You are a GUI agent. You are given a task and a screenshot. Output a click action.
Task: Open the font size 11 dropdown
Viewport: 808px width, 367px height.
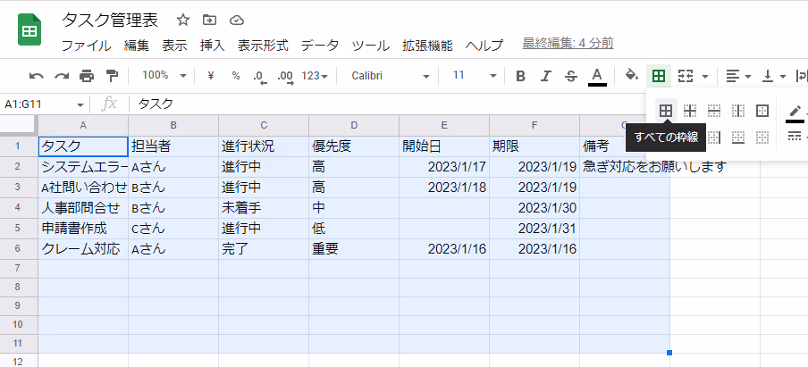[x=475, y=76]
